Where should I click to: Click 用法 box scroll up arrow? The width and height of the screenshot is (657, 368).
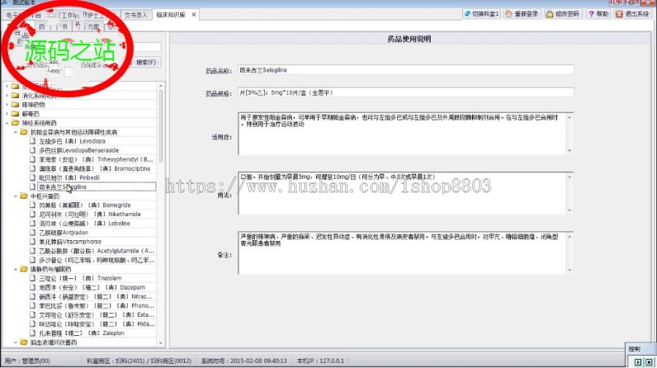click(569, 177)
